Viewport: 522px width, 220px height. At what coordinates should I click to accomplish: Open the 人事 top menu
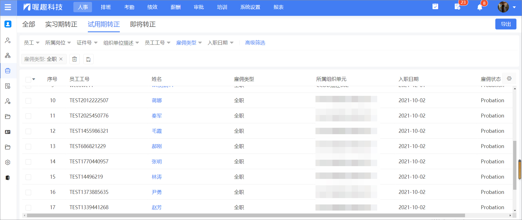pyautogui.click(x=83, y=7)
